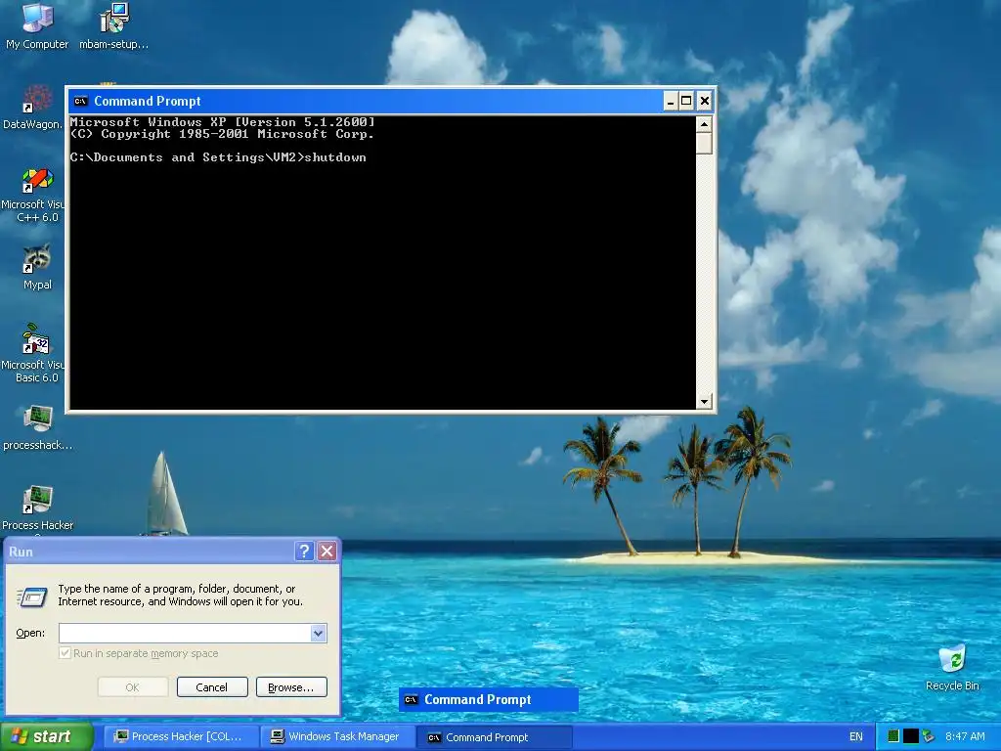Toggle Run in separate memory space checkbox
The image size is (1001, 751).
(x=65, y=653)
